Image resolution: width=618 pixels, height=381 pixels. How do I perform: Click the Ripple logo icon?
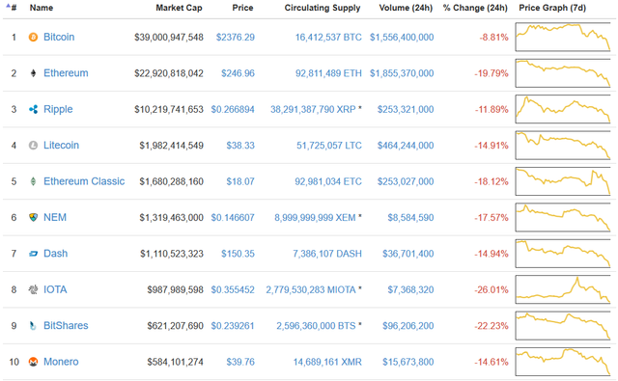tap(33, 109)
